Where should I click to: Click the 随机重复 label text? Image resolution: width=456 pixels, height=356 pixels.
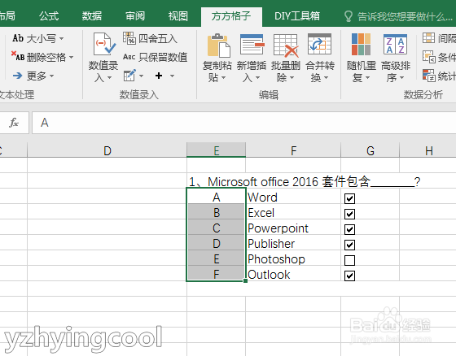point(362,72)
